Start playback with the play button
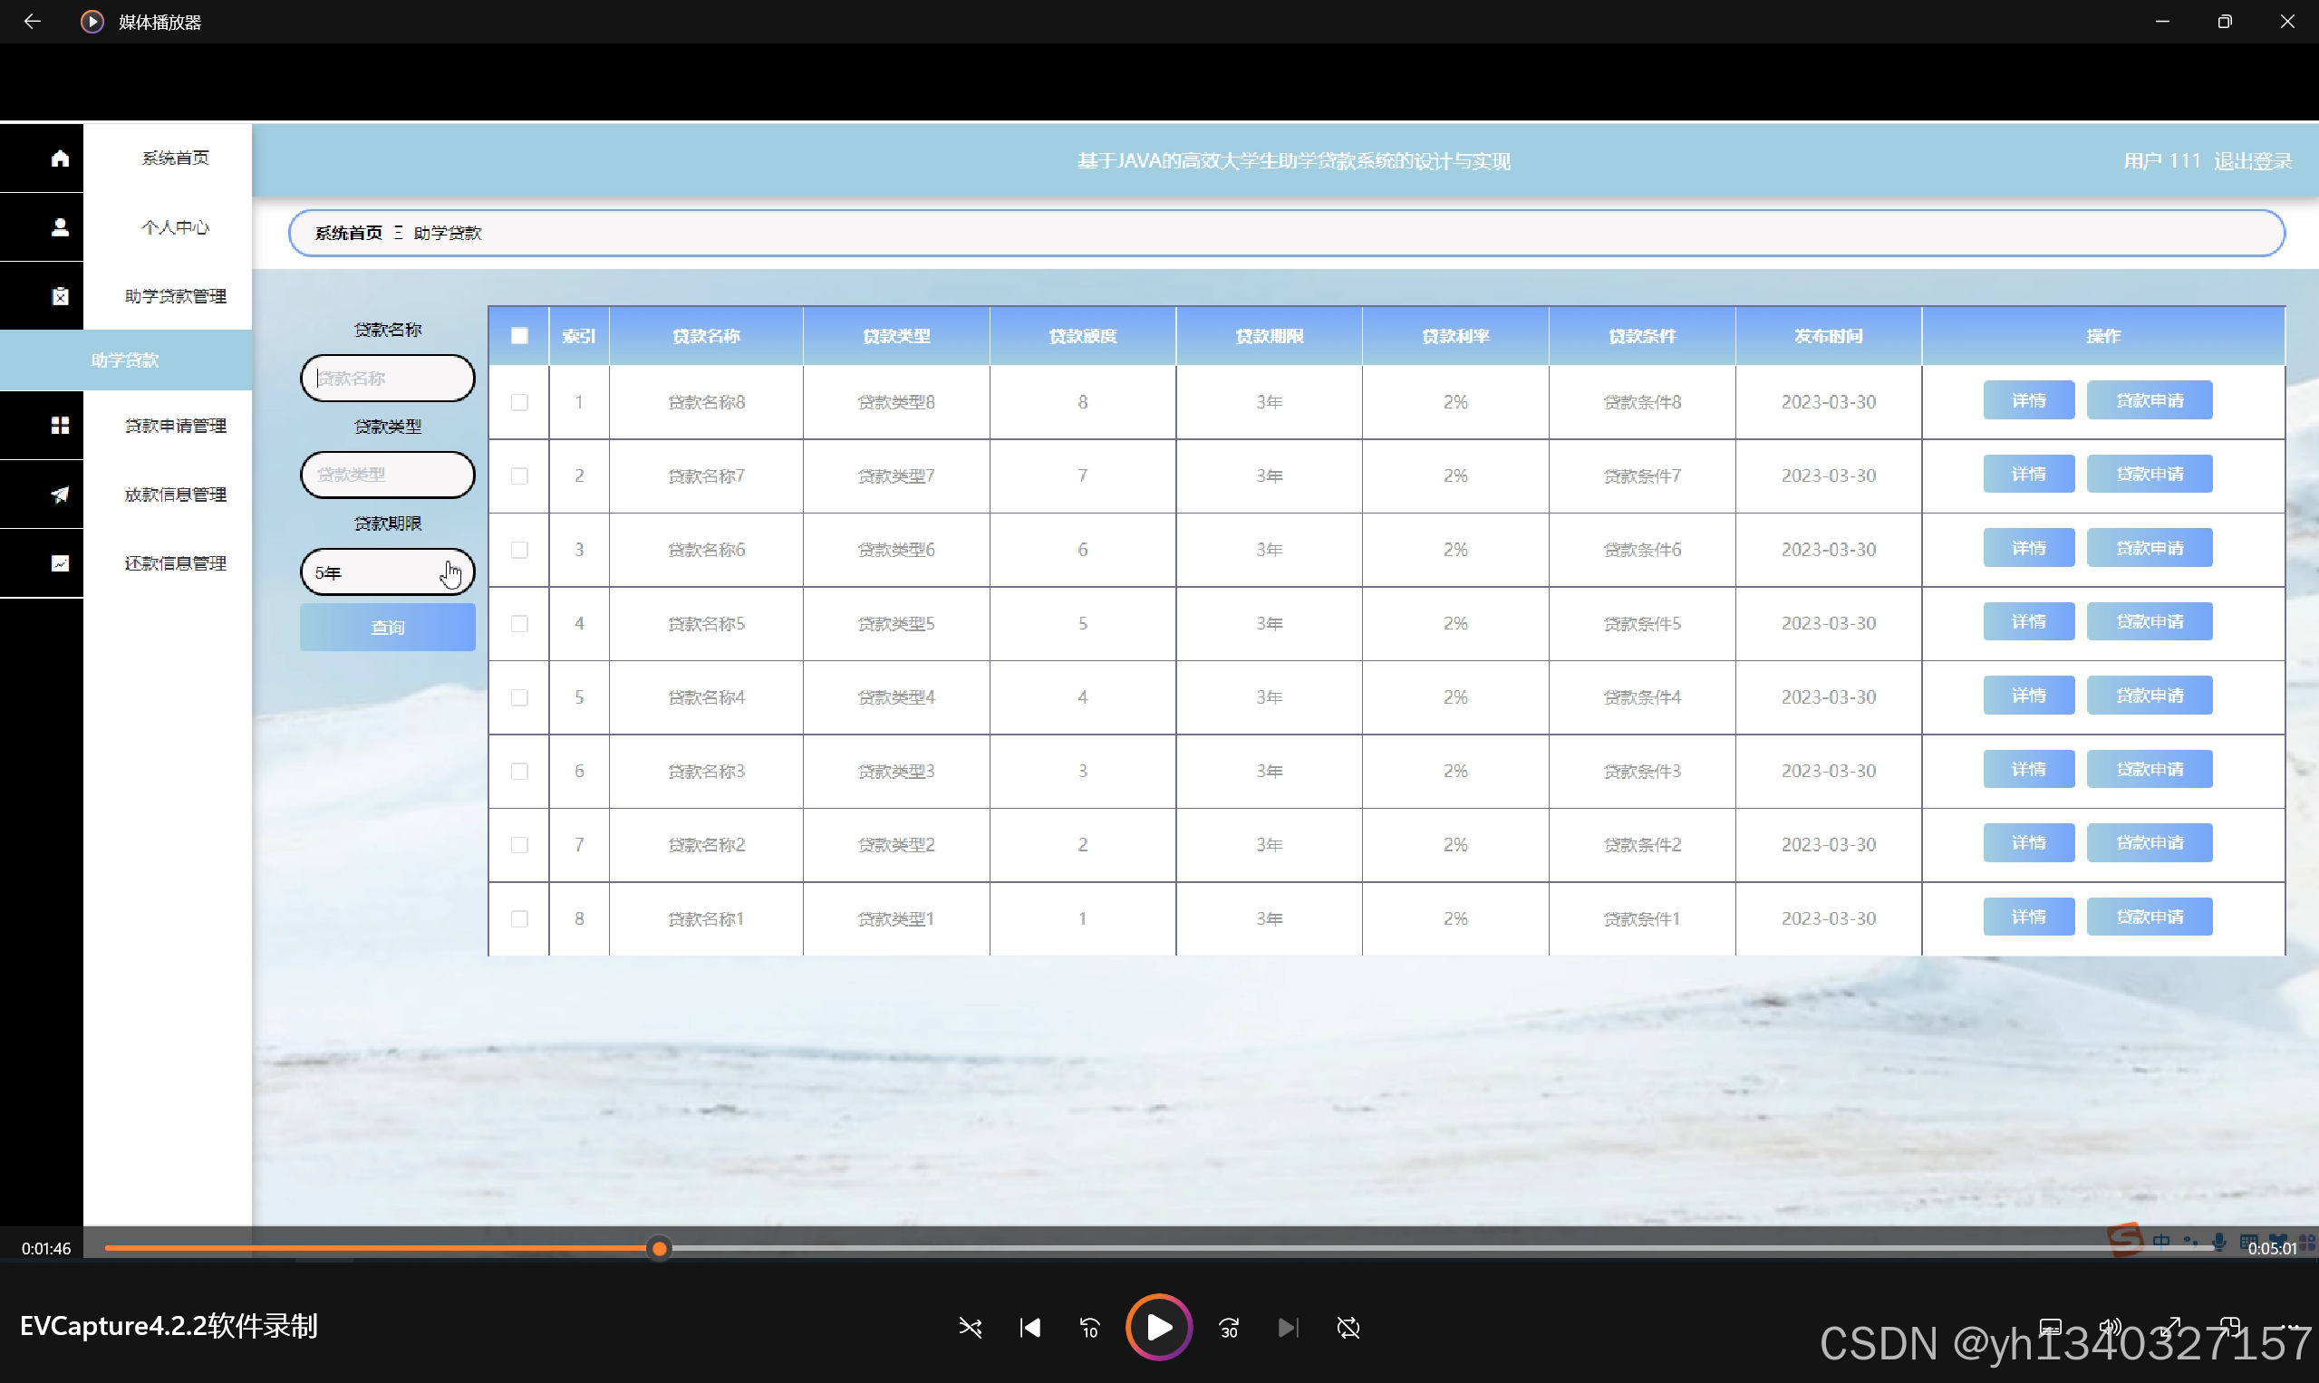This screenshot has height=1383, width=2319. coord(1159,1327)
